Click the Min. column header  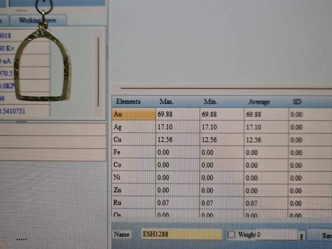coord(211,102)
